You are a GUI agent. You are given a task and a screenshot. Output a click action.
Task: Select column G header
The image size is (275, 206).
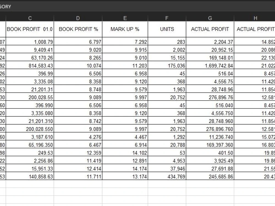[210, 18]
